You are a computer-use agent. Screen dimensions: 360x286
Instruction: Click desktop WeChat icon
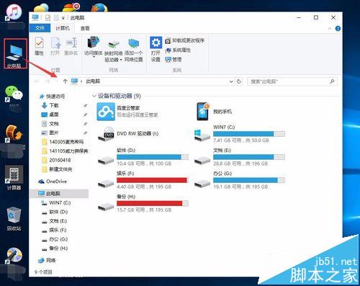[x=14, y=94]
